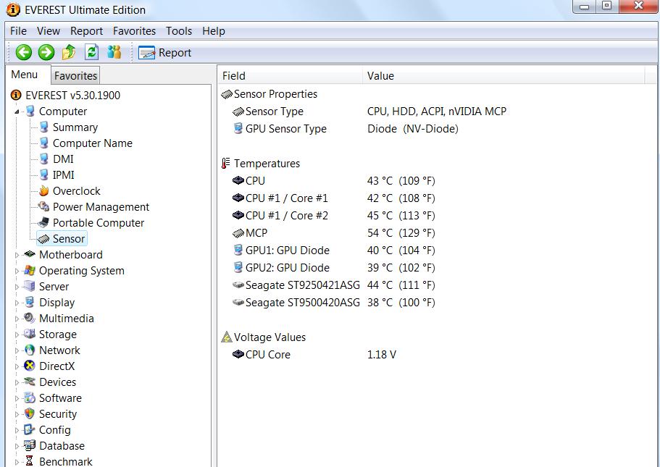Screen dimensions: 660x467
Task: Click the Sensor chip icon in the tree
Action: click(43, 239)
